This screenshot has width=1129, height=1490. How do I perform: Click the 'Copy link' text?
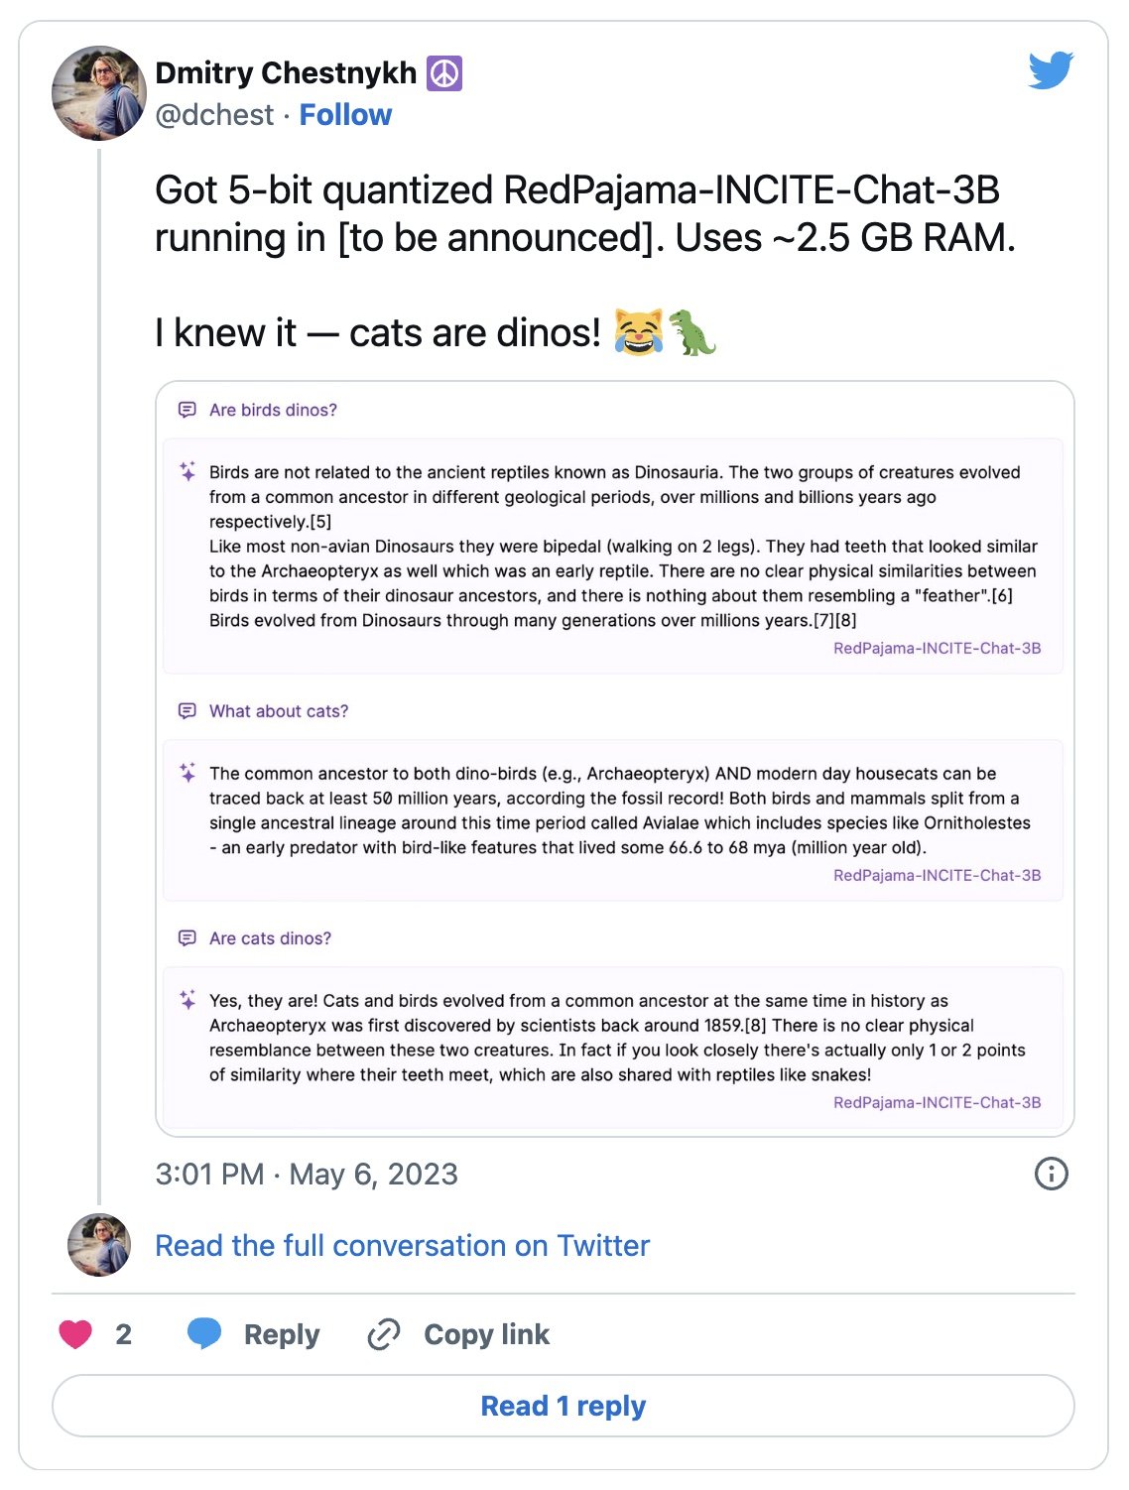point(486,1334)
